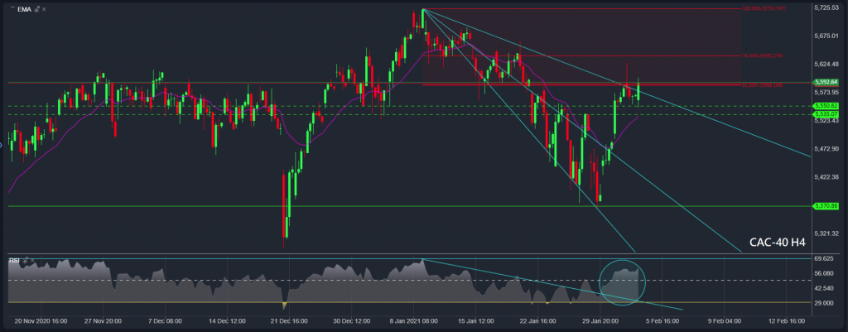Click the 56.080 RSI scale value

point(826,273)
